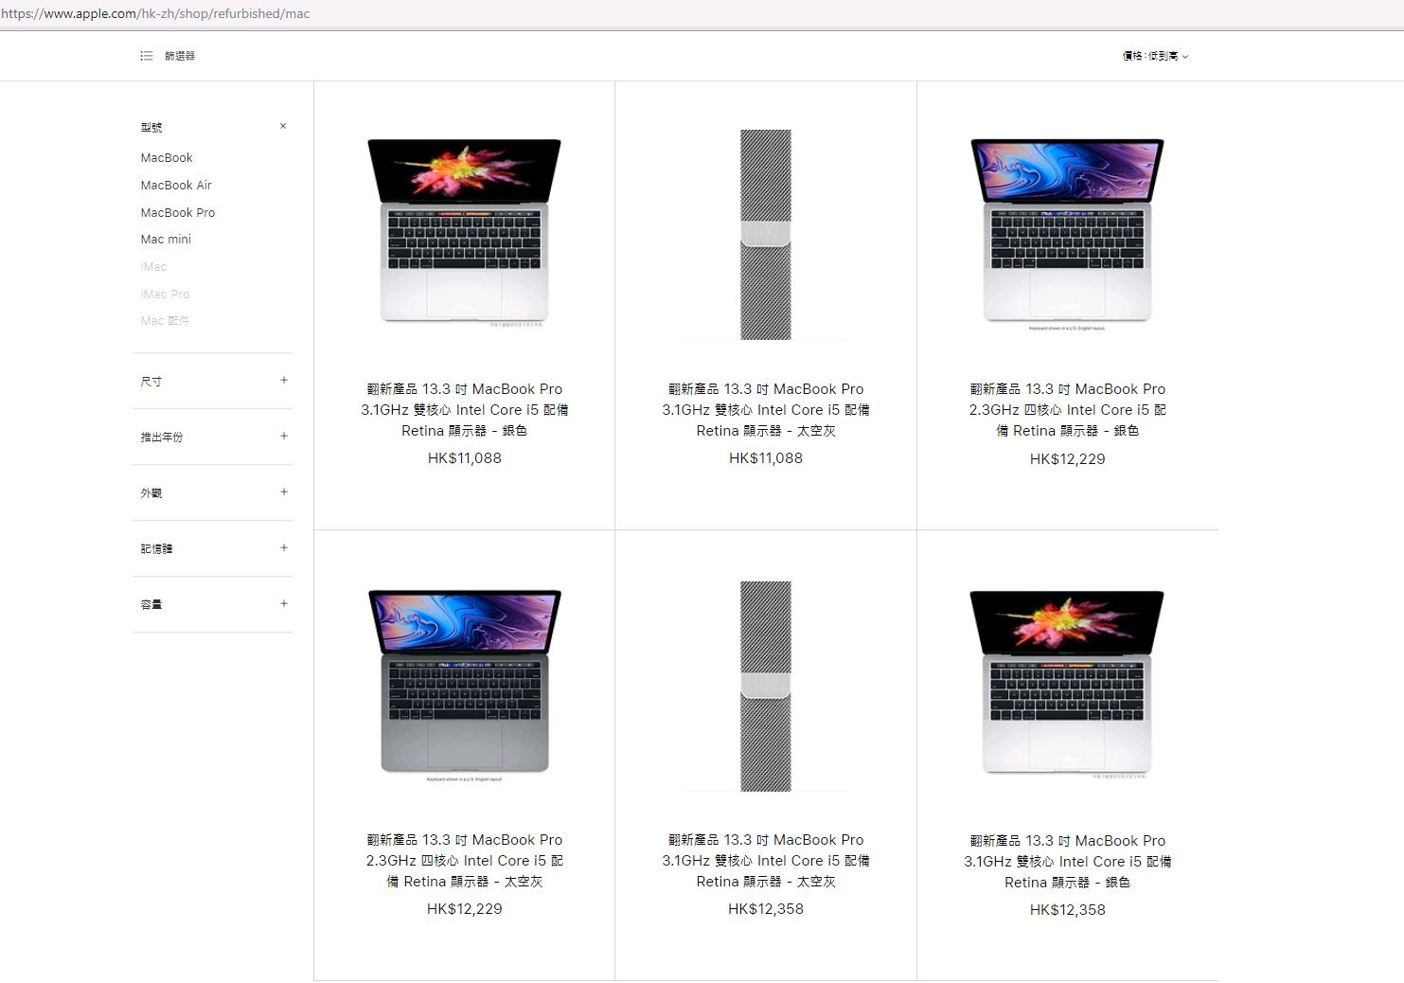Expand the 尺寸 filter plus icon
The image size is (1404, 983).
click(284, 380)
